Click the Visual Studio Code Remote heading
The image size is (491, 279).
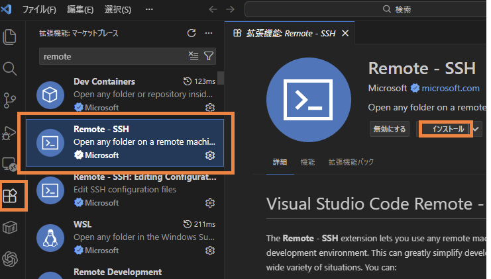375,204
